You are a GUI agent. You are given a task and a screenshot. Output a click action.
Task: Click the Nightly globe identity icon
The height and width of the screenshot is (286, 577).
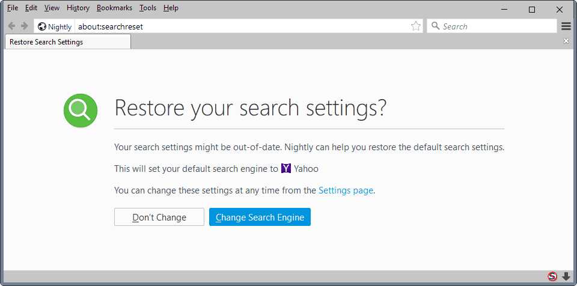tap(42, 26)
